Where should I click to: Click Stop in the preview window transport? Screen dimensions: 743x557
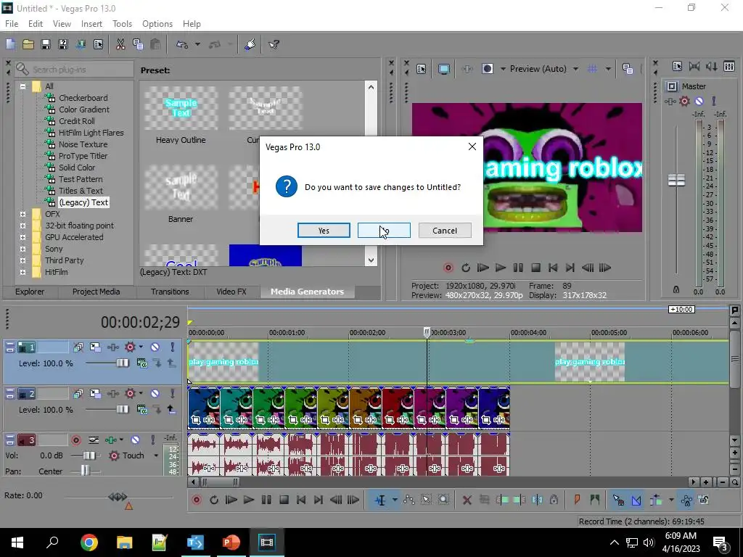535,268
